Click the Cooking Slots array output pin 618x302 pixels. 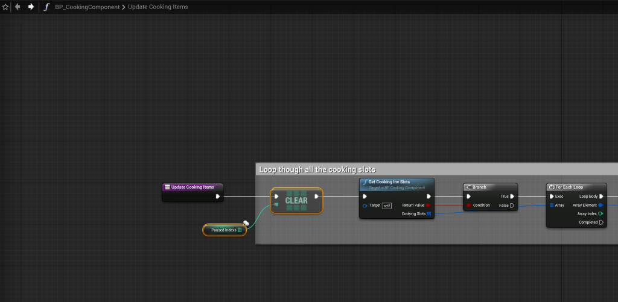pos(428,213)
